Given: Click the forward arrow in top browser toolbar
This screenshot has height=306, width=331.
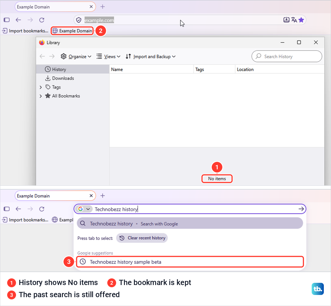Looking at the screenshot, I should [30, 20].
